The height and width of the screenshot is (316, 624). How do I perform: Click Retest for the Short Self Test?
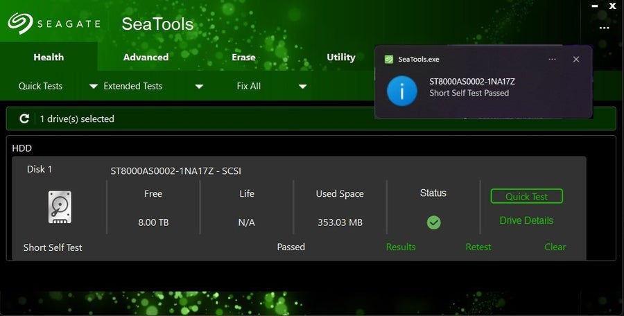pyautogui.click(x=478, y=247)
